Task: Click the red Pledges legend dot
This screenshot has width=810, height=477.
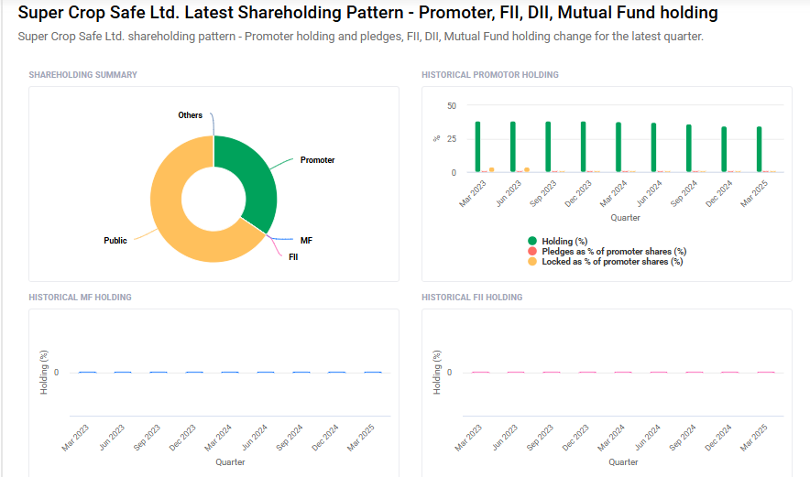Action: (532, 251)
